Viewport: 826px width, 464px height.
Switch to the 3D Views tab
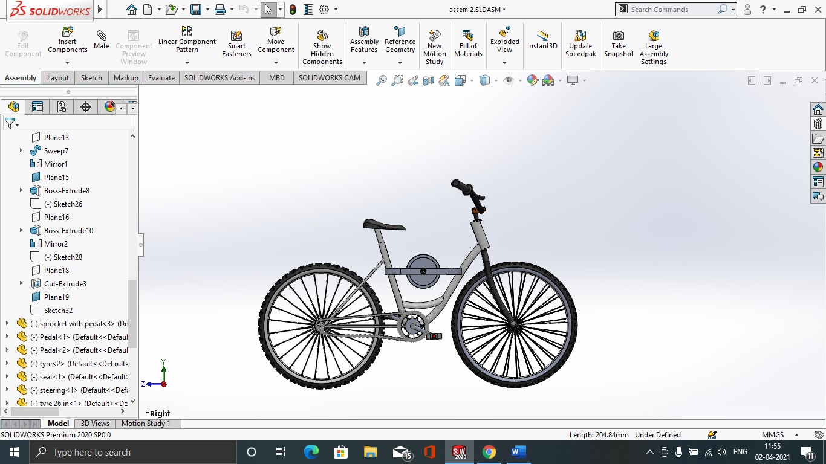(x=95, y=424)
